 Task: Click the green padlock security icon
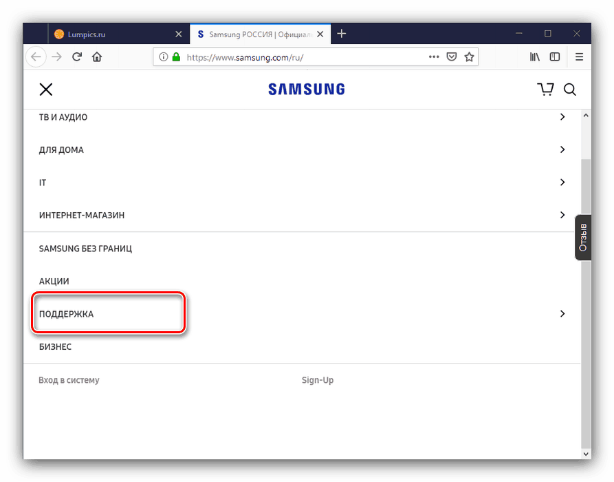tap(176, 57)
